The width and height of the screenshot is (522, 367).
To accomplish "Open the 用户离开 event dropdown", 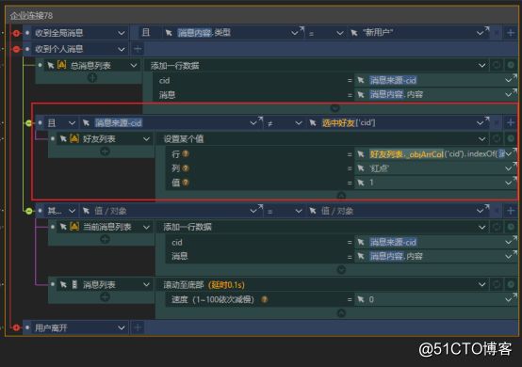I will pyautogui.click(x=122, y=327).
